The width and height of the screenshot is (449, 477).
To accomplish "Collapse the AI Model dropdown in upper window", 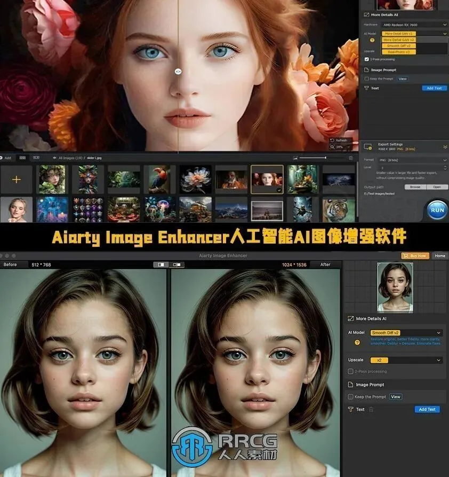I will click(x=445, y=34).
